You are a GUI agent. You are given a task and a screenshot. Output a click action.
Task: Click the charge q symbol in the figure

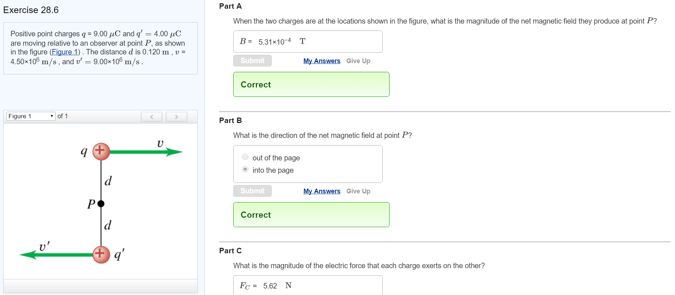[x=100, y=151]
